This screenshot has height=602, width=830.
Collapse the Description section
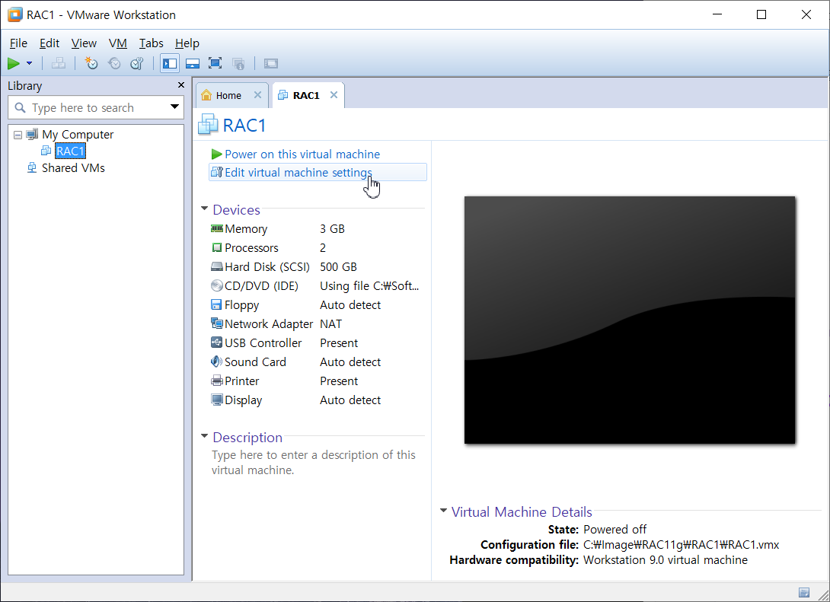tap(204, 436)
